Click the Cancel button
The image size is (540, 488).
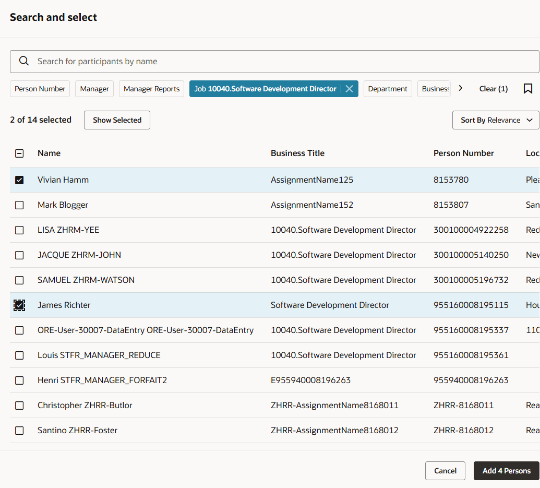click(445, 471)
